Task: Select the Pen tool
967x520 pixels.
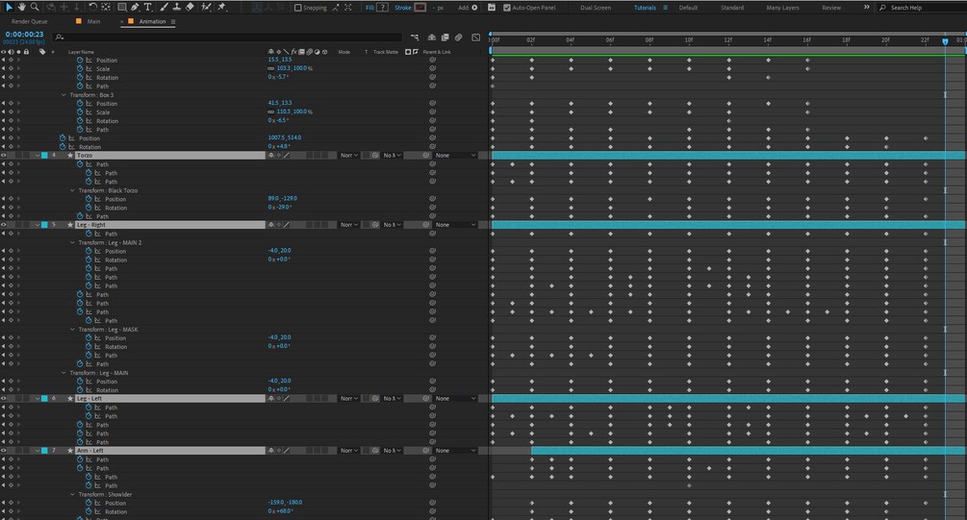Action: (x=135, y=7)
